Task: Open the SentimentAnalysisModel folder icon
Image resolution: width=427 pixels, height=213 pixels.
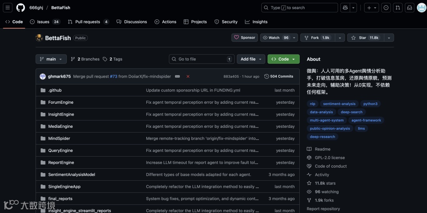Action: click(43, 174)
